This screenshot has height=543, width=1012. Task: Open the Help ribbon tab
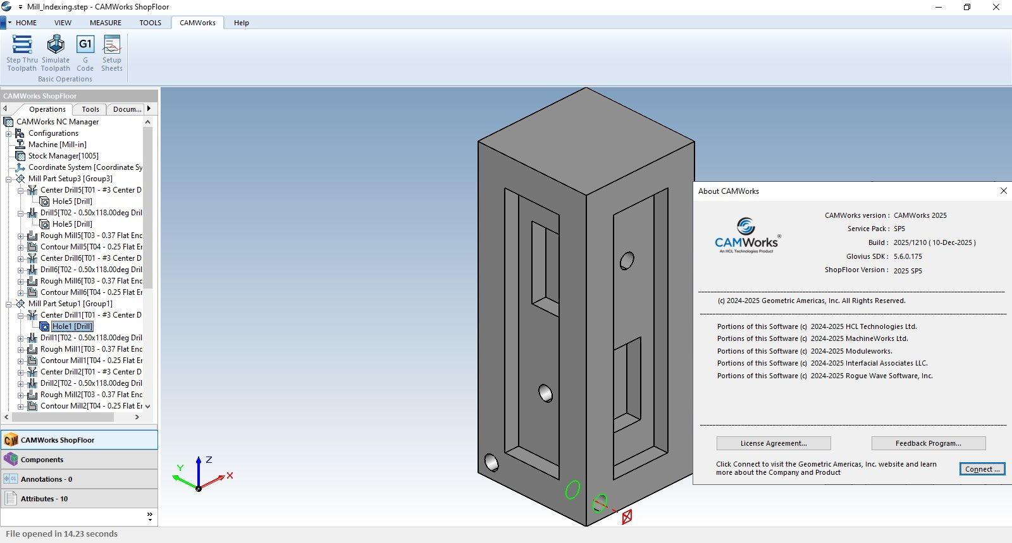click(242, 23)
